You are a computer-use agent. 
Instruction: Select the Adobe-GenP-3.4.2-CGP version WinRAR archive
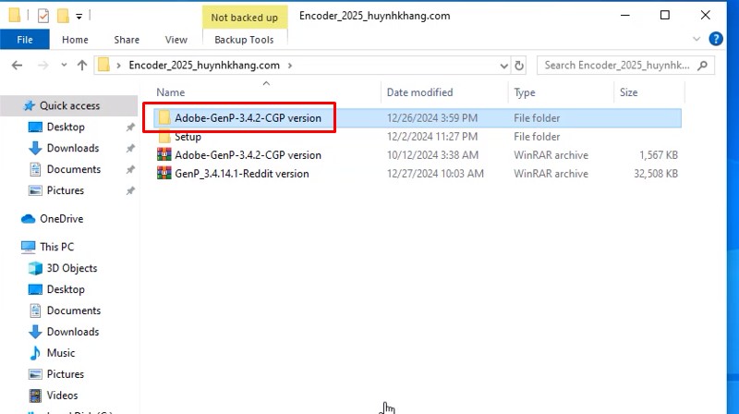[248, 155]
